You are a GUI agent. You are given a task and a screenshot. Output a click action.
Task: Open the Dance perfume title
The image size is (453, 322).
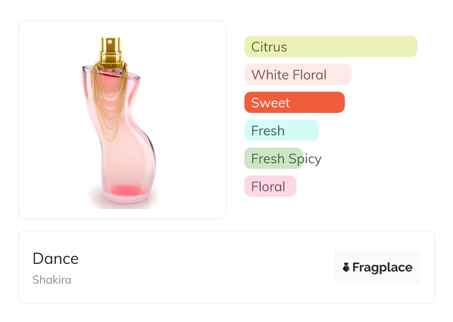tap(55, 259)
